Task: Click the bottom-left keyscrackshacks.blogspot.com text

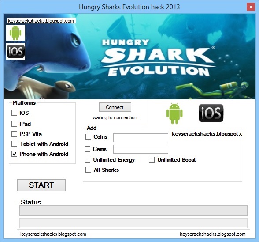Action: tap(53, 234)
